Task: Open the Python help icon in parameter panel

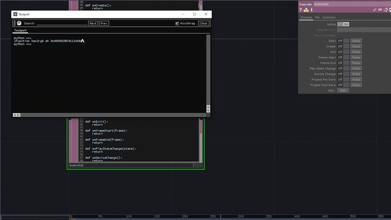Action: tap(306, 10)
